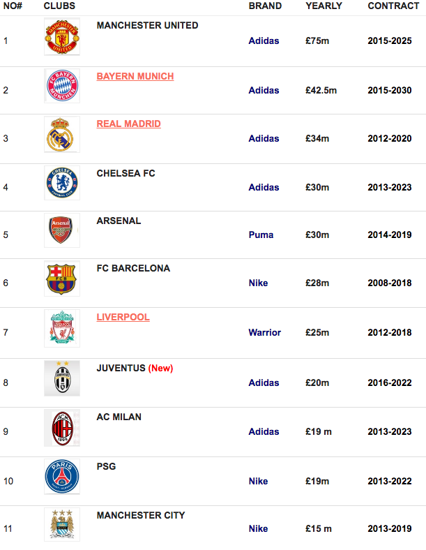Select the Real Madrid crest image

coord(62,134)
